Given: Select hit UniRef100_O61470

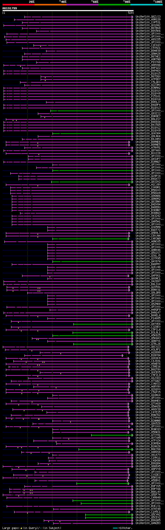Looking at the screenshot, I should tap(148, 455).
